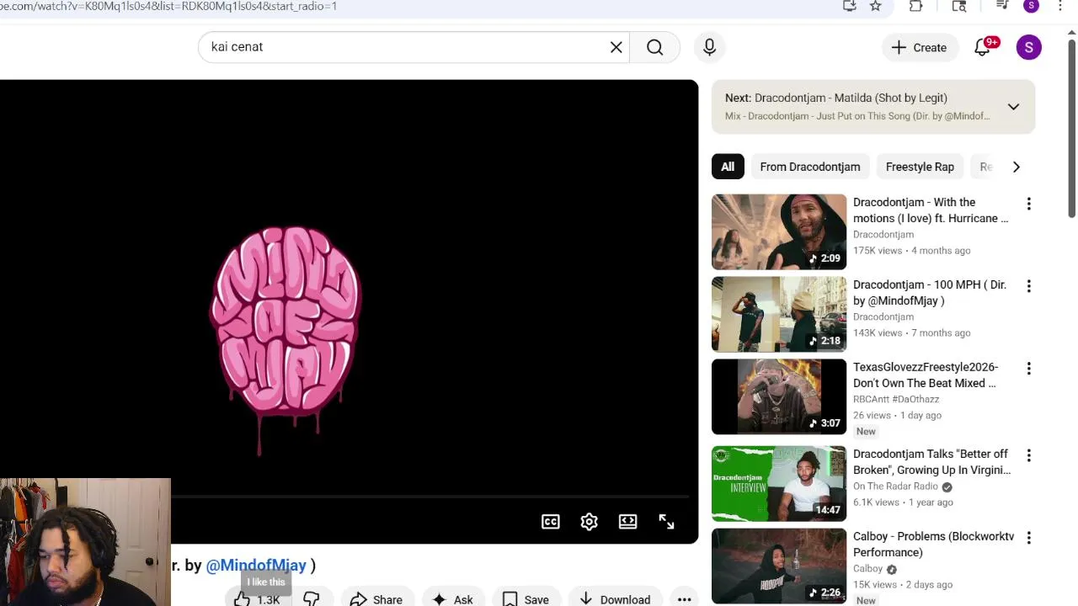Expand the Next mix playlist panel chevron
The height and width of the screenshot is (606, 1078).
(x=1013, y=107)
